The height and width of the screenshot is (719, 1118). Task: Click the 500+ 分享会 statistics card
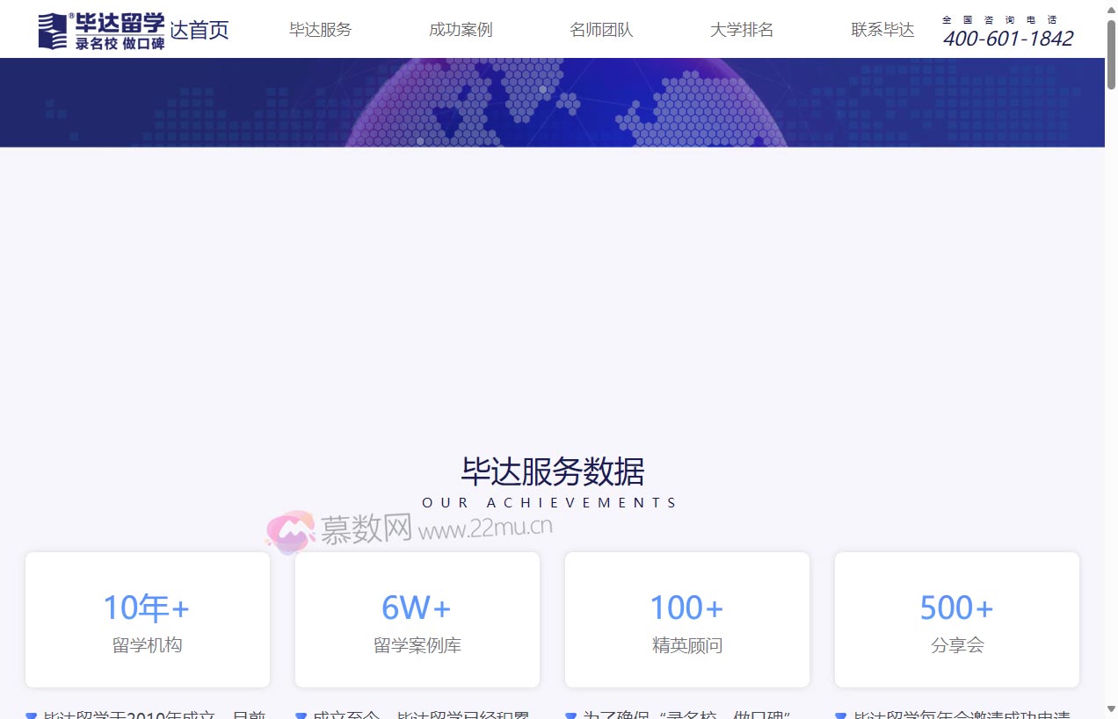(x=956, y=619)
